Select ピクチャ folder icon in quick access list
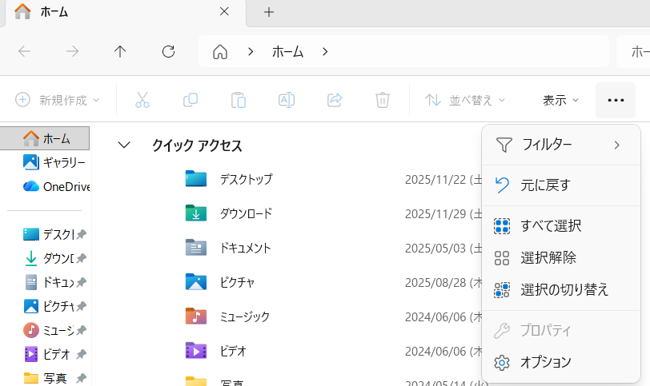650x386 pixels. click(x=195, y=282)
